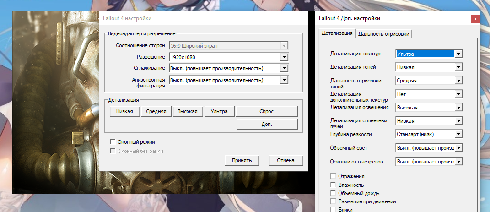The width and height of the screenshot is (490, 212).
Task: Tick the Отражения checkbox
Action: 333,176
